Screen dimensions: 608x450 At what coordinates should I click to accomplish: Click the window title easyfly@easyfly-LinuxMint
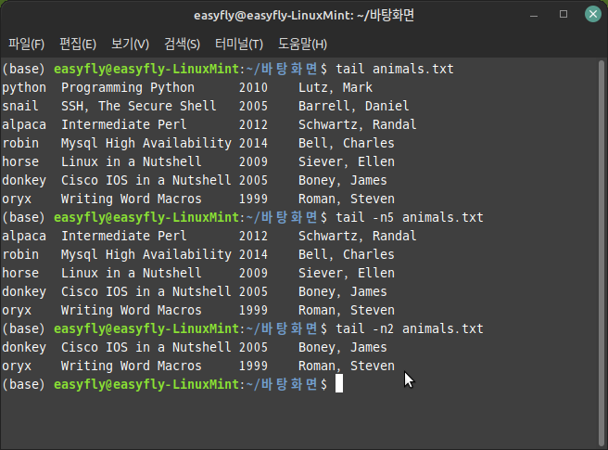(304, 16)
